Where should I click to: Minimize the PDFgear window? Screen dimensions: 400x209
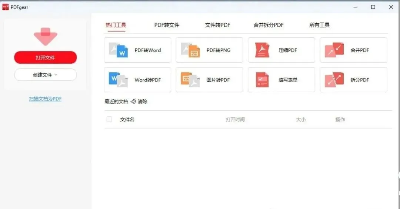[x=355, y=7]
